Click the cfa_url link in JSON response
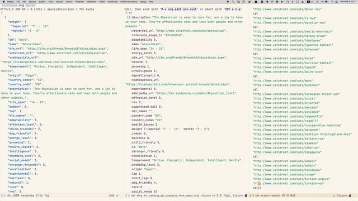The height and width of the screenshot is (201, 358). coord(67,49)
